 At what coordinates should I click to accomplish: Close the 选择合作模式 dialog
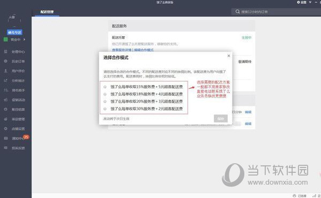click(229, 56)
